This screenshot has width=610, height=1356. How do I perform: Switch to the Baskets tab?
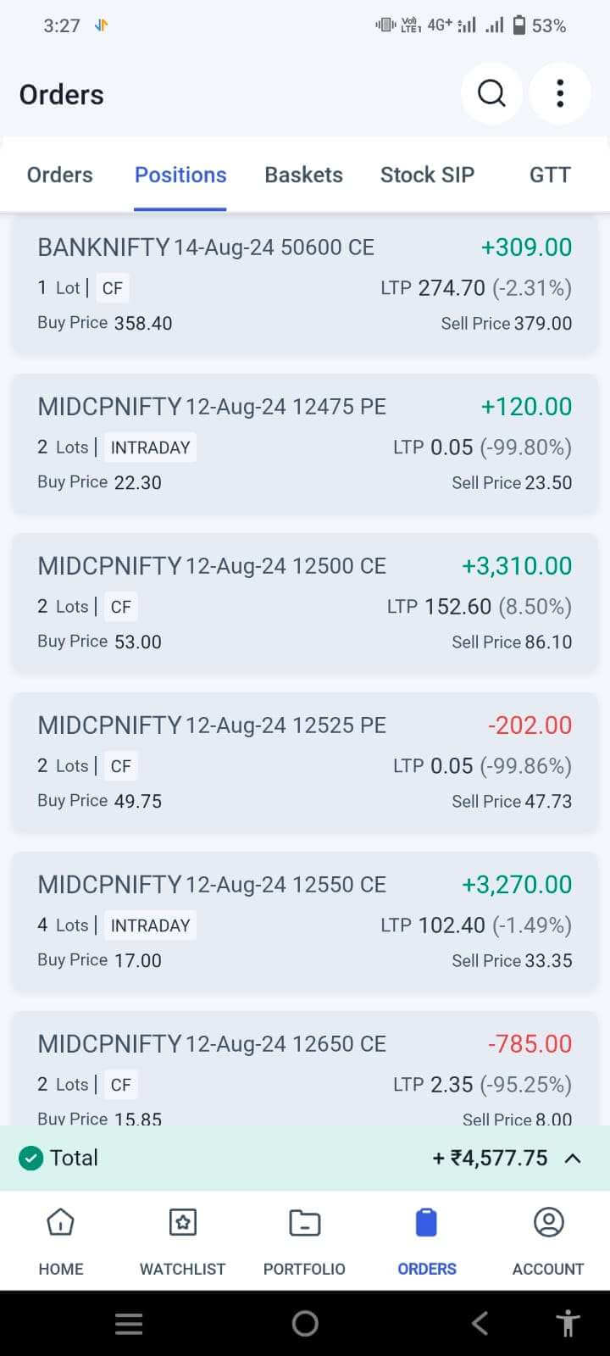(x=303, y=175)
